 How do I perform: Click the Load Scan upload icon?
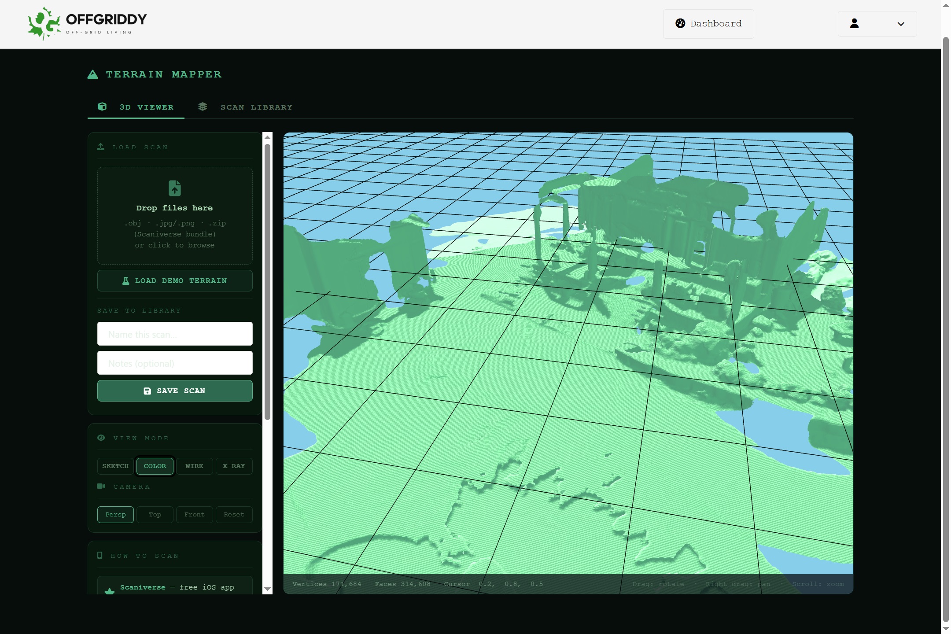coord(101,147)
